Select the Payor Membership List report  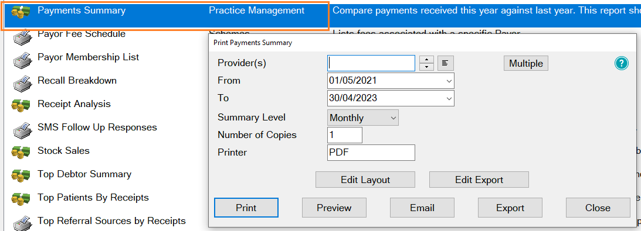(89, 57)
